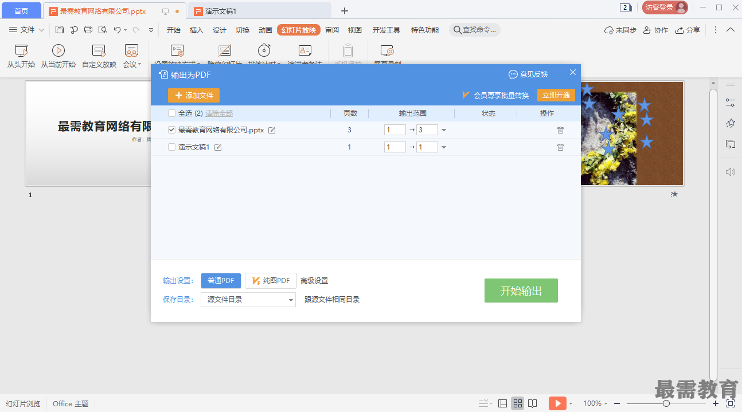742x412 pixels.
Task: Select 纯图PDF output option
Action: click(x=271, y=281)
